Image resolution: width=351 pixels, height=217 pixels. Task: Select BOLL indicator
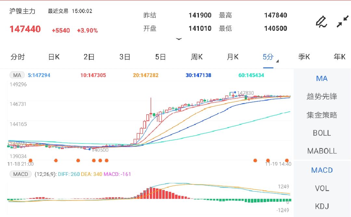point(322,133)
